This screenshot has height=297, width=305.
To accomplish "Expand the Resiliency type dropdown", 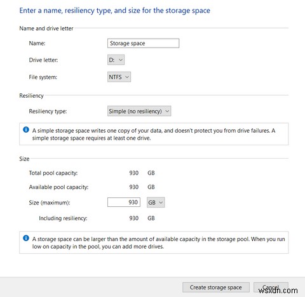I will 139,111.
